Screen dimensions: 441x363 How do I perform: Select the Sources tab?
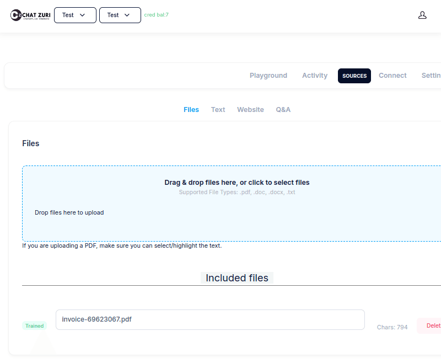point(354,76)
